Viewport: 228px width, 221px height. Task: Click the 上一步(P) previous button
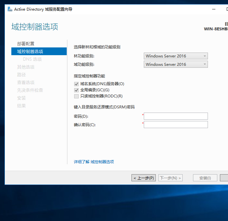click(143, 178)
